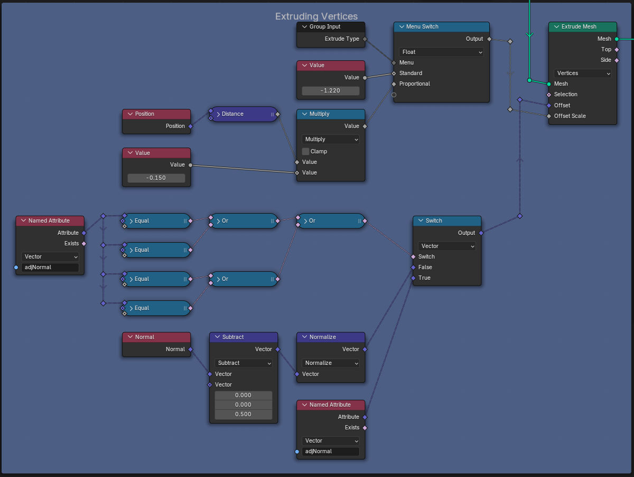The width and height of the screenshot is (634, 477).
Task: Collapse the Position node
Action: point(129,114)
